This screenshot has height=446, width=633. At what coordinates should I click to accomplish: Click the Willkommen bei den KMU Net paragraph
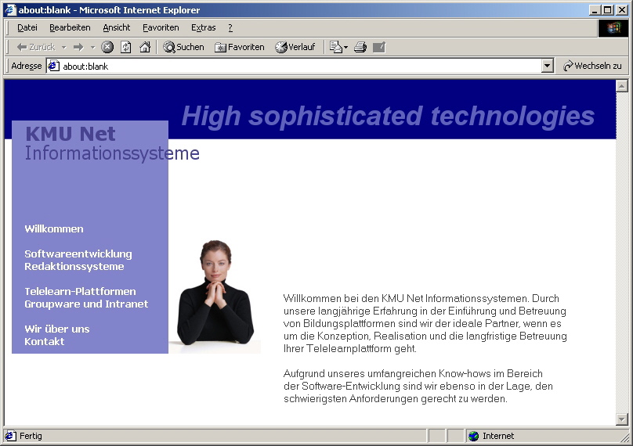coord(425,323)
